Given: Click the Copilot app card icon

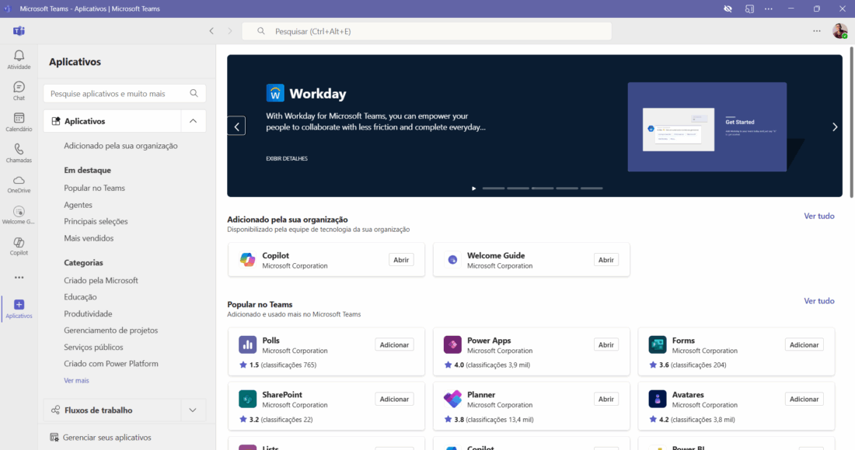Looking at the screenshot, I should click(x=247, y=260).
